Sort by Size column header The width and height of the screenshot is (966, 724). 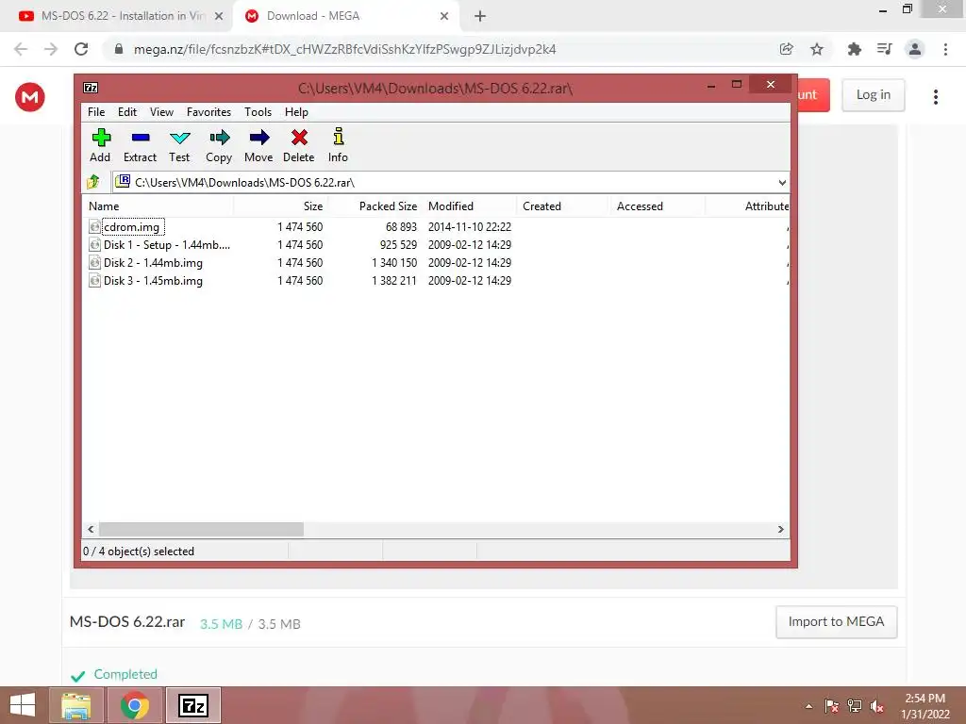pyautogui.click(x=280, y=206)
